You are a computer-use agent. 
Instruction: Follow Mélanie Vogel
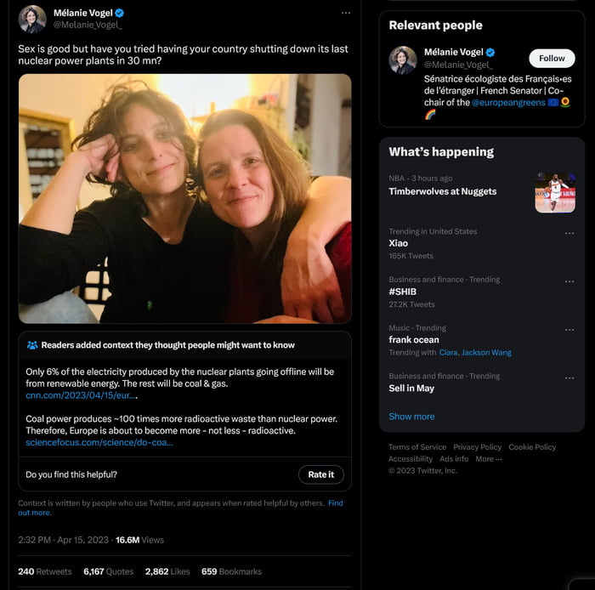pos(552,58)
